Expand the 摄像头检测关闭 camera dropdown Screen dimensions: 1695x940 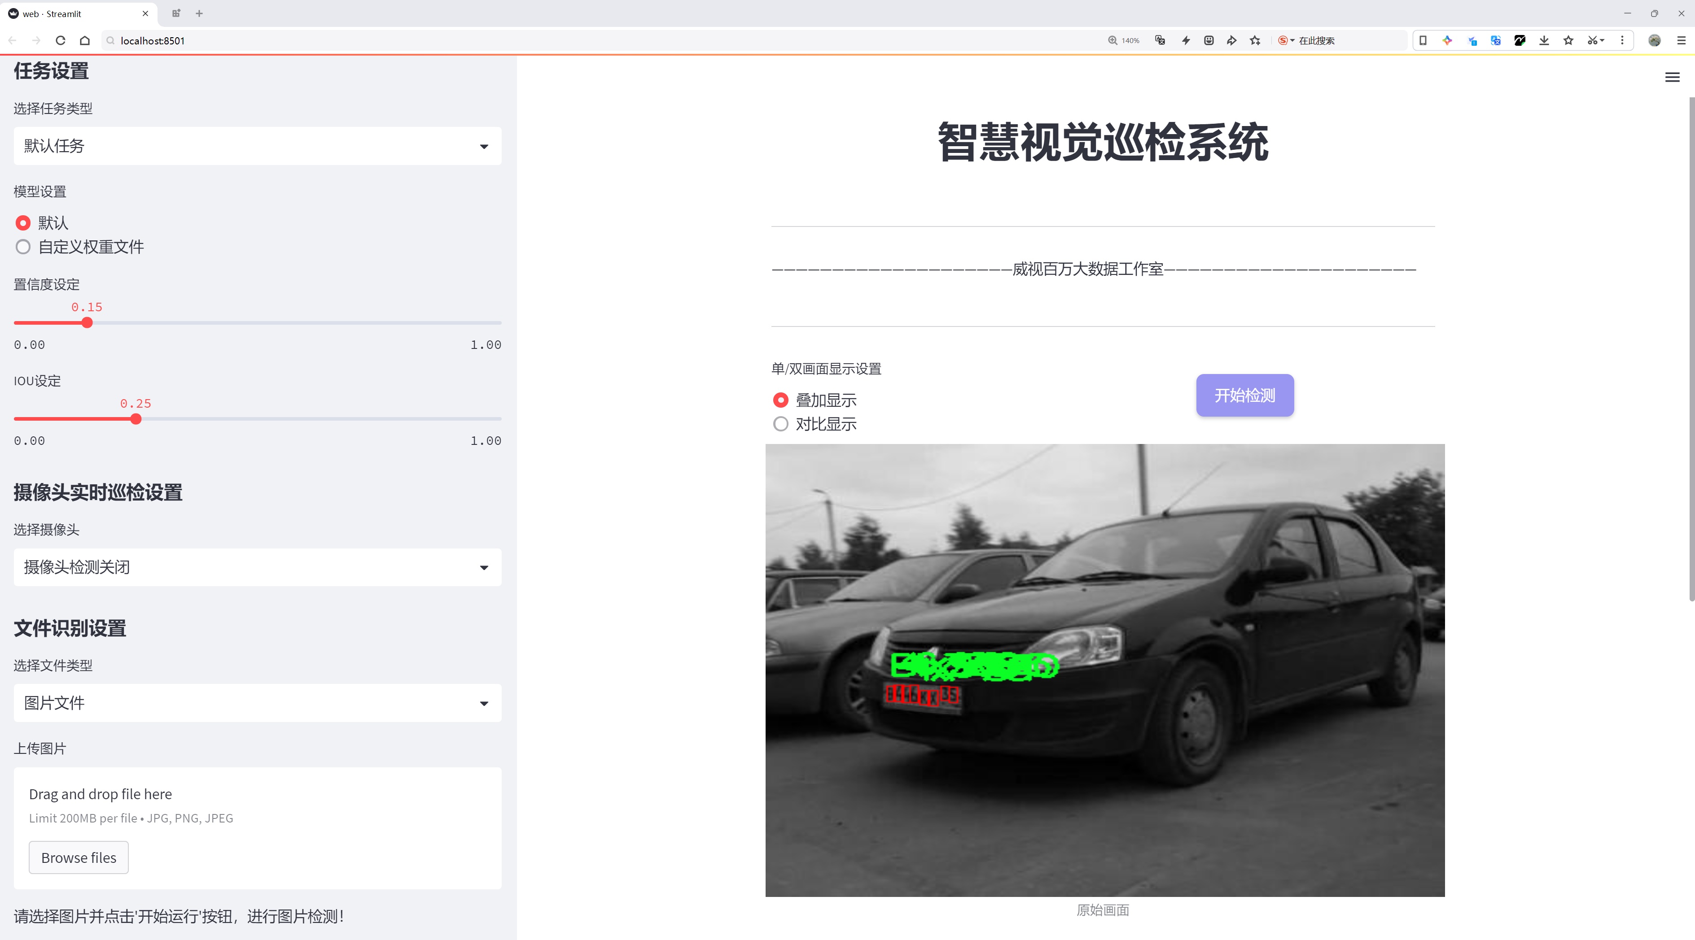coord(257,567)
